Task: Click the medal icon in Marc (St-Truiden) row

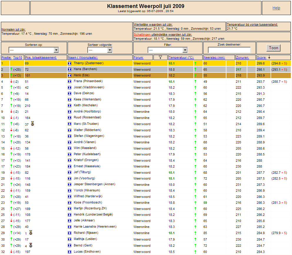Action: [32, 124]
